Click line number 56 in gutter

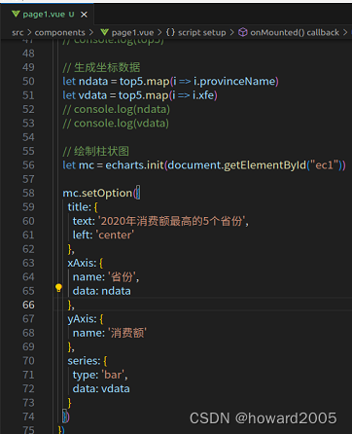tap(28, 165)
